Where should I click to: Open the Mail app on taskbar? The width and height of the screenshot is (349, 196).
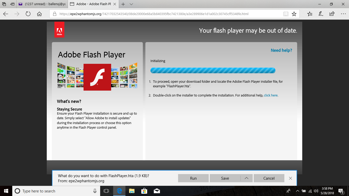(x=157, y=191)
